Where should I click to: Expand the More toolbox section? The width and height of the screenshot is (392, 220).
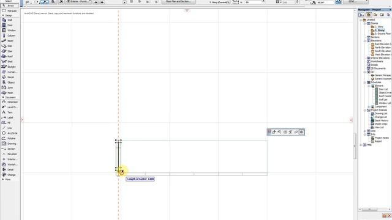3,179
